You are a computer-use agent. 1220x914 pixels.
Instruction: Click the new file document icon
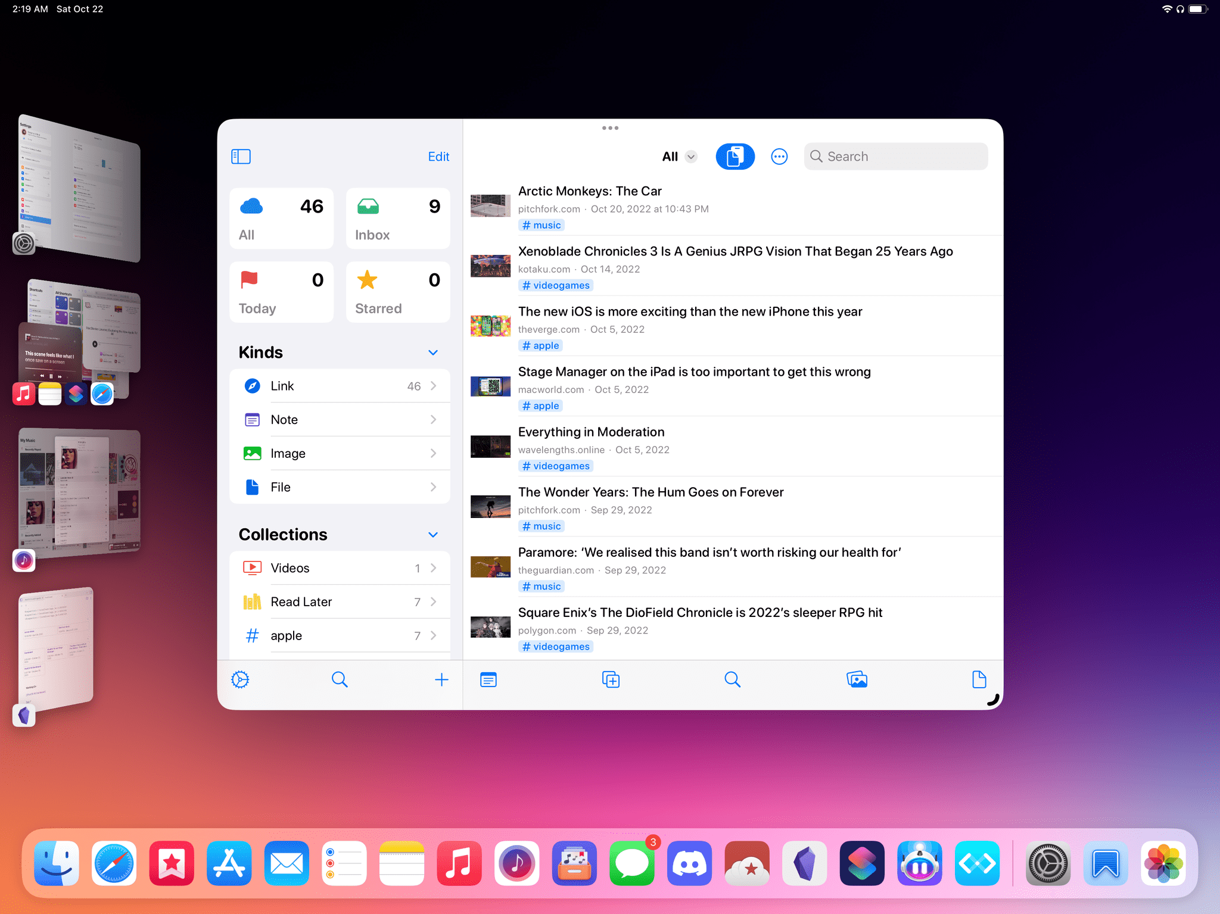coord(979,679)
